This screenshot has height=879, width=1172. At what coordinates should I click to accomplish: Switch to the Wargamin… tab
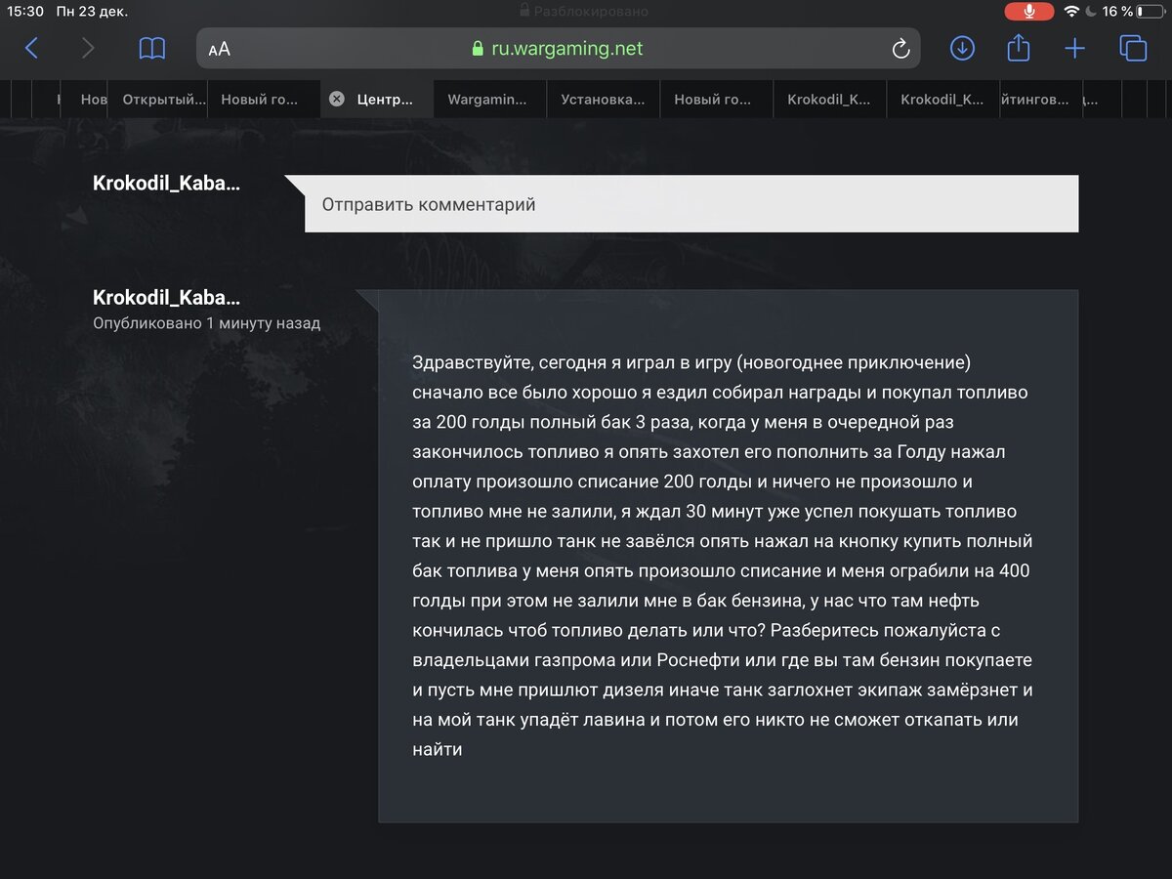tap(487, 99)
